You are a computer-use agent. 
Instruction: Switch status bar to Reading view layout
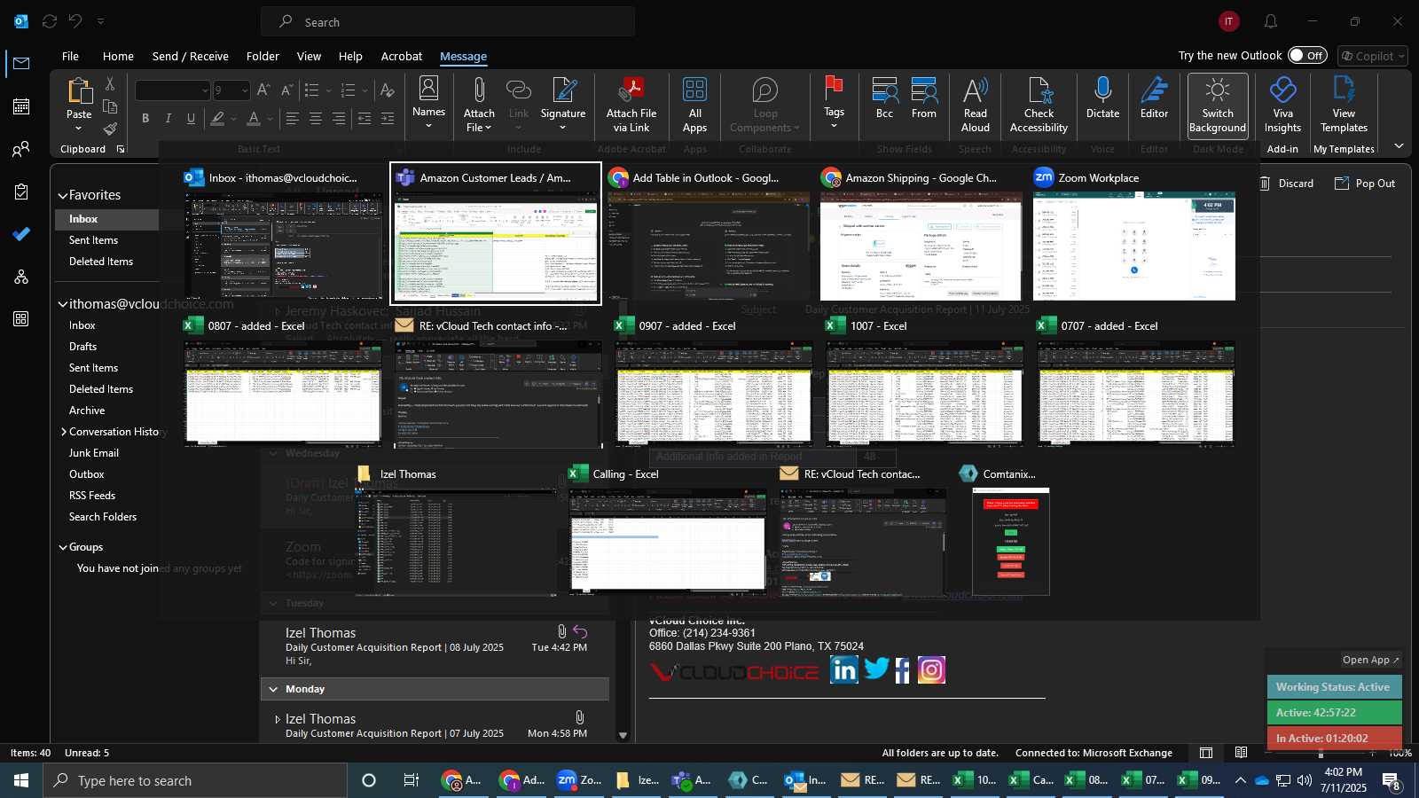tap(1241, 753)
